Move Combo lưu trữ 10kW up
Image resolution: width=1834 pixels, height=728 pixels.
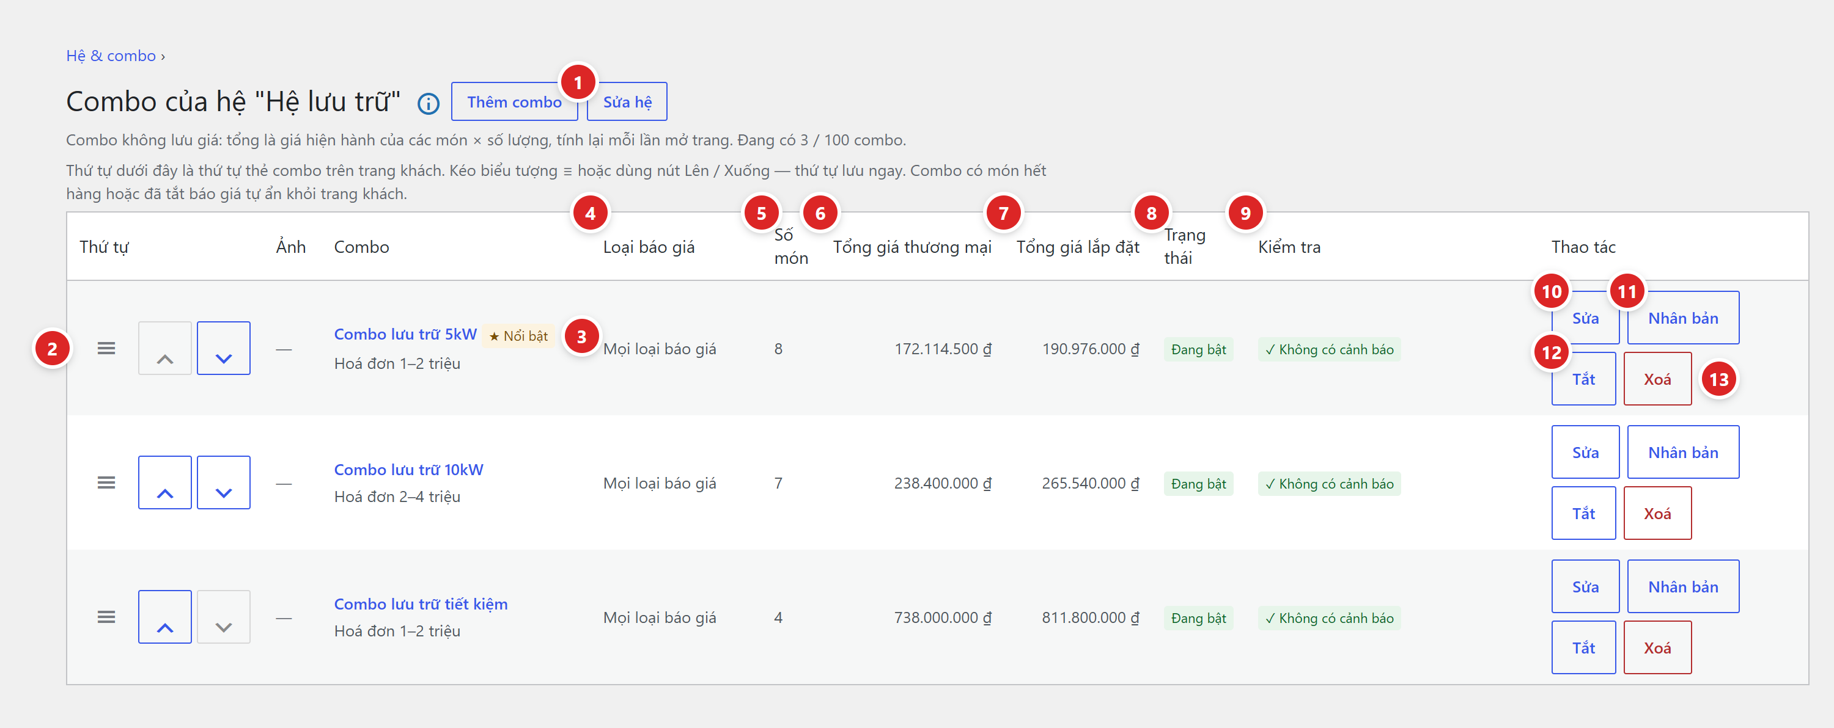click(x=164, y=482)
